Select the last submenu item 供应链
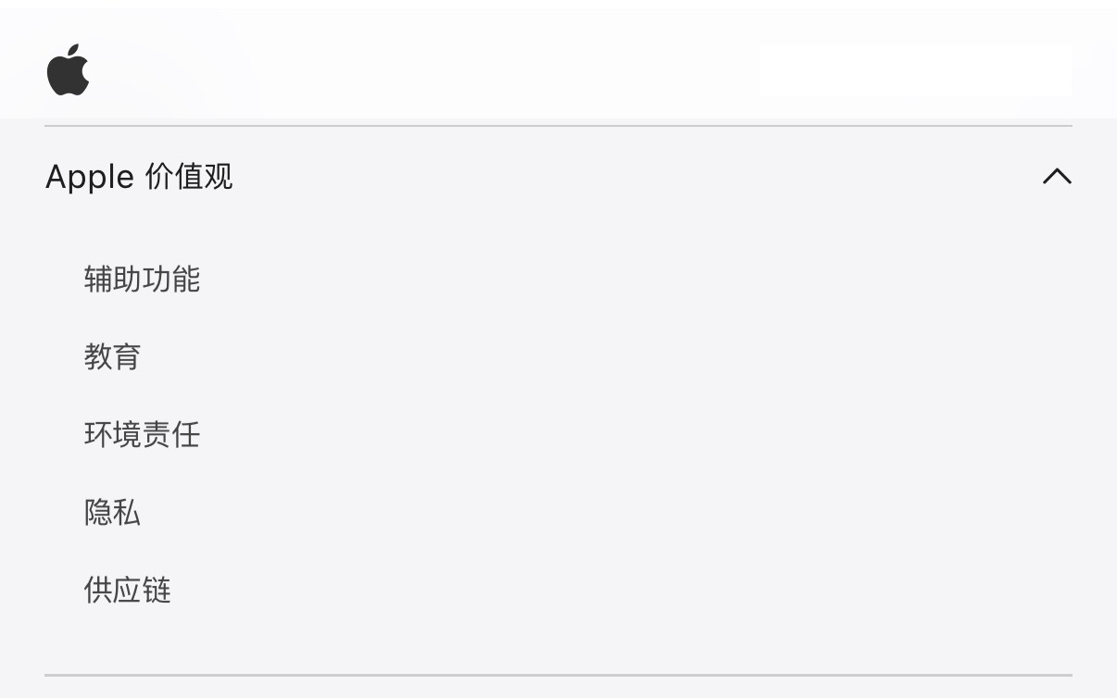 (128, 590)
